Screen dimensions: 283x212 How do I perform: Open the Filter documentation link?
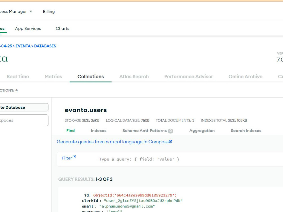(67, 158)
